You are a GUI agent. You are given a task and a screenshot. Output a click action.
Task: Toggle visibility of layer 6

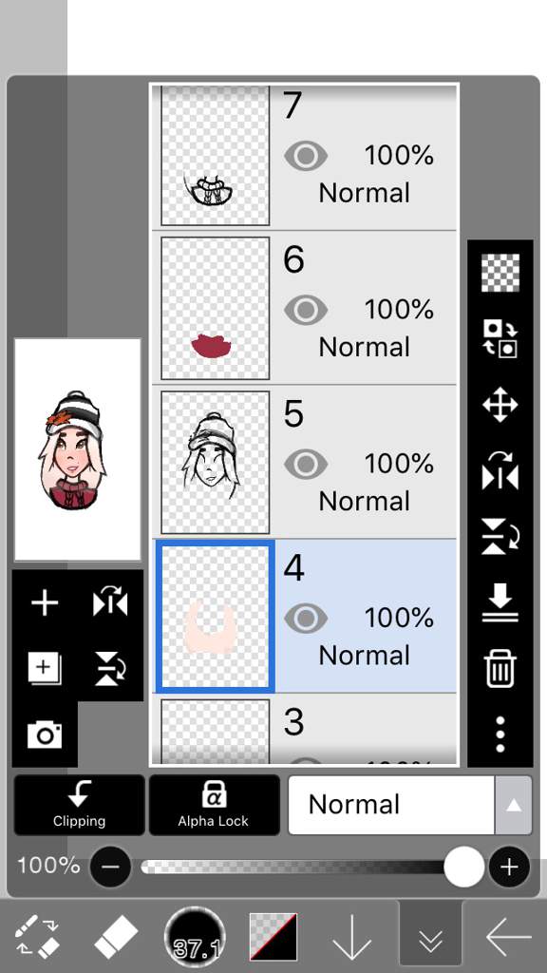click(x=306, y=311)
